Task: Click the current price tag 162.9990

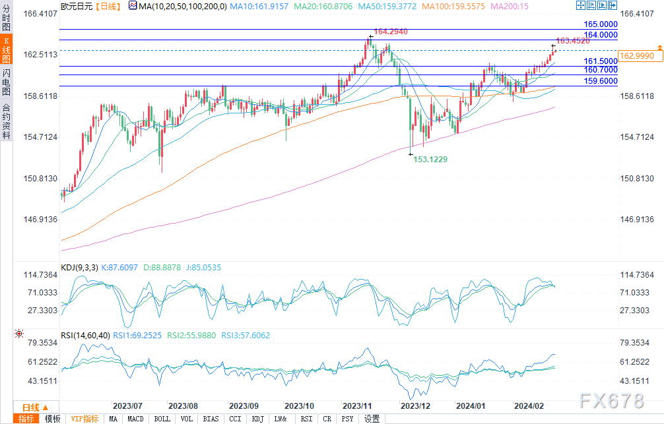Action: tap(640, 56)
